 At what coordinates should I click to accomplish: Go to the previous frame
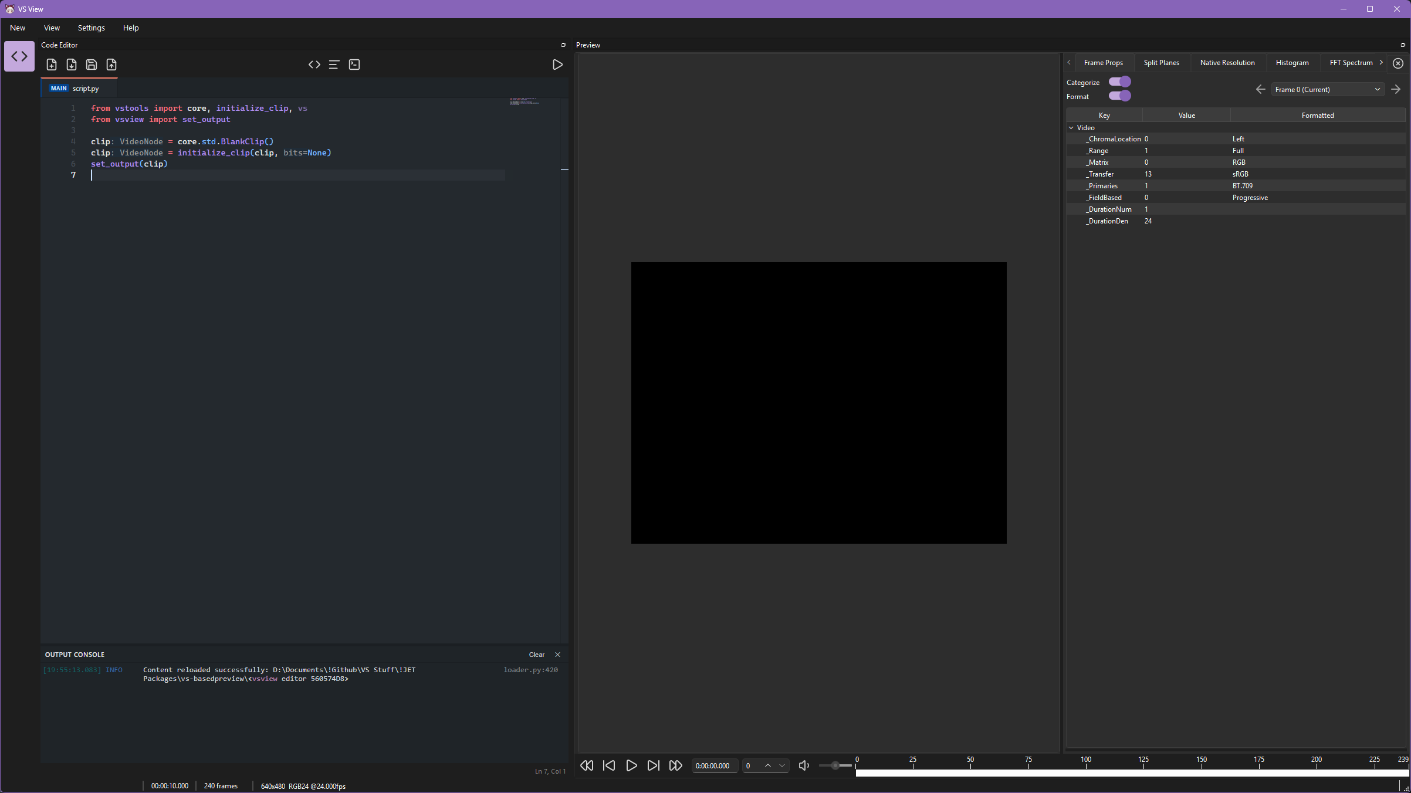pyautogui.click(x=609, y=765)
